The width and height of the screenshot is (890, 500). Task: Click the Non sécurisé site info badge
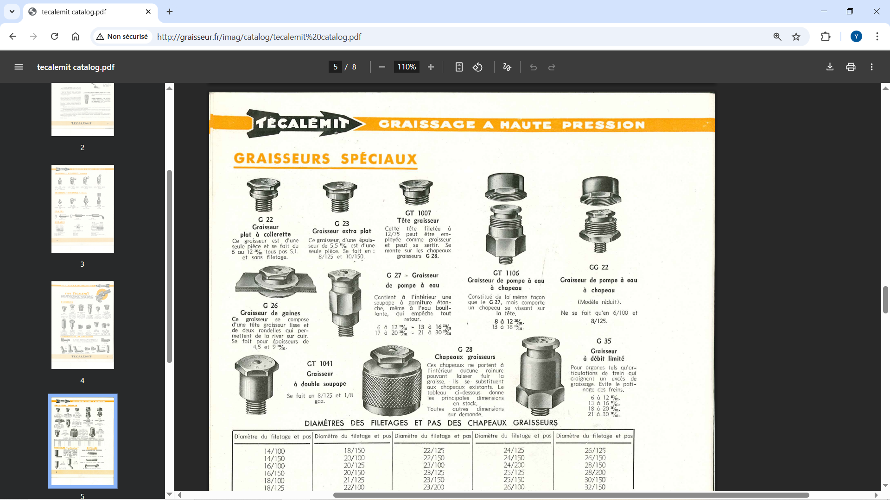[122, 37]
